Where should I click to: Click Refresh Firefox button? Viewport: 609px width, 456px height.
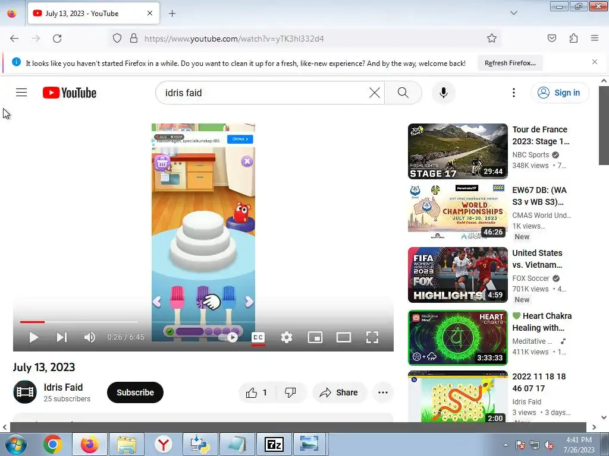point(510,63)
